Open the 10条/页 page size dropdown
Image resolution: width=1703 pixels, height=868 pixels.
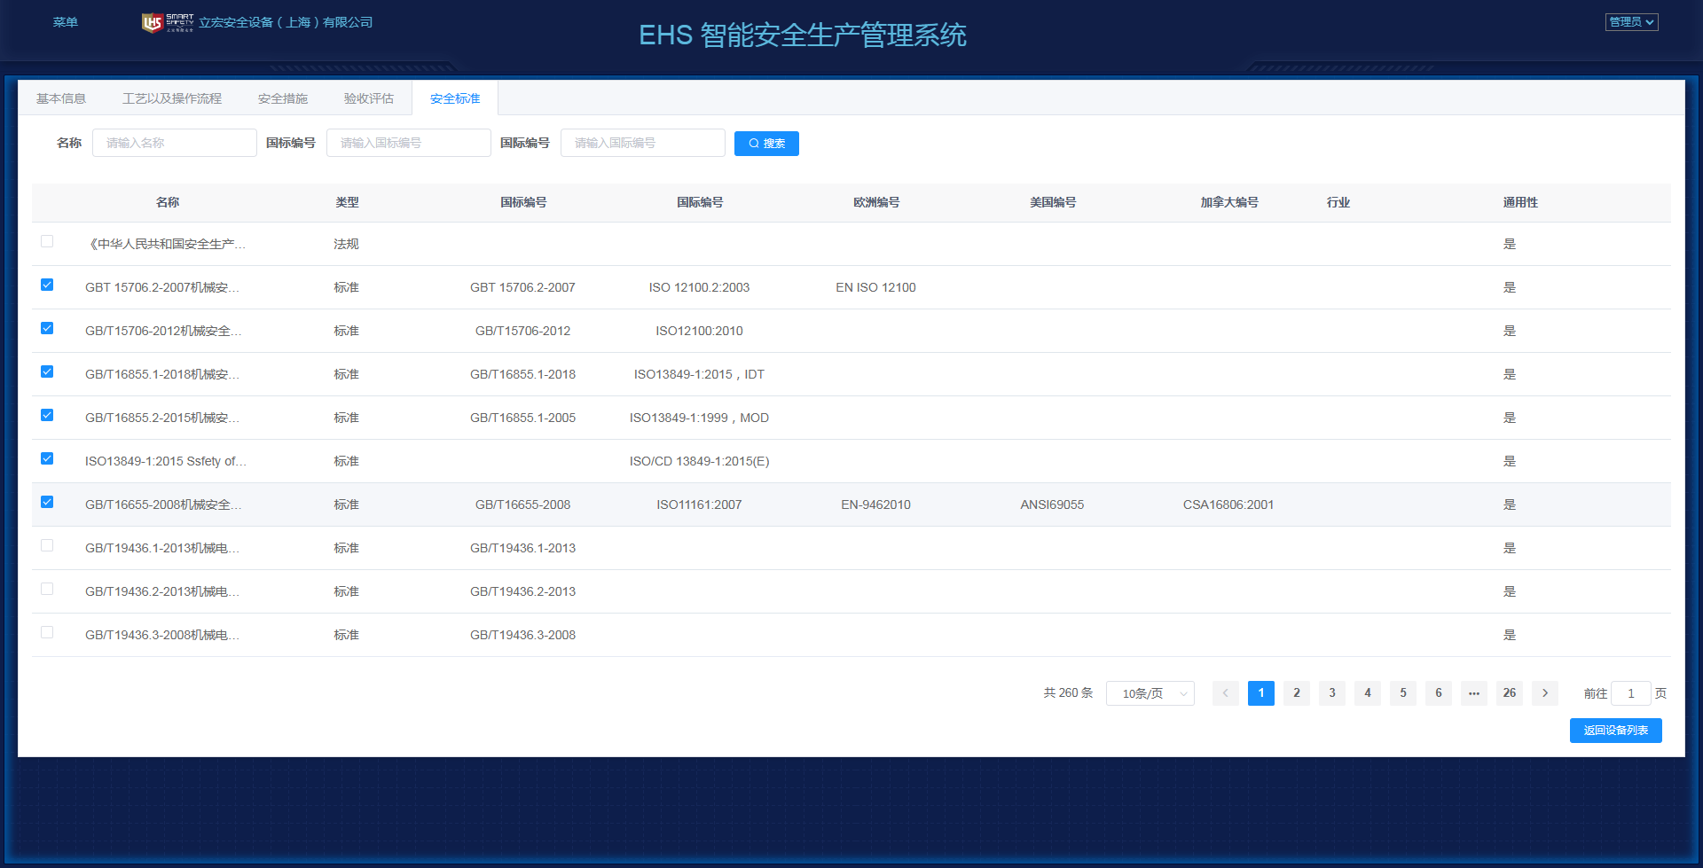(1150, 693)
